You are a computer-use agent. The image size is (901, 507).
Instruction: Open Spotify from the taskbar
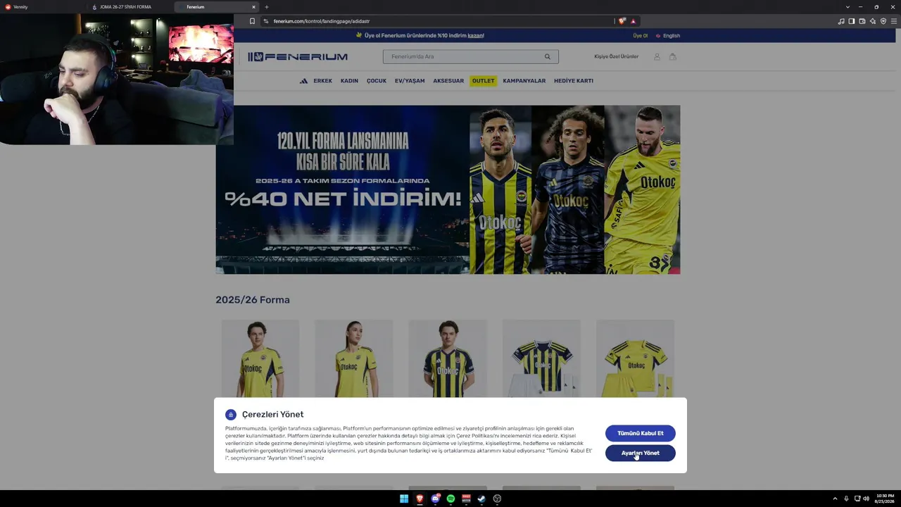(450, 499)
